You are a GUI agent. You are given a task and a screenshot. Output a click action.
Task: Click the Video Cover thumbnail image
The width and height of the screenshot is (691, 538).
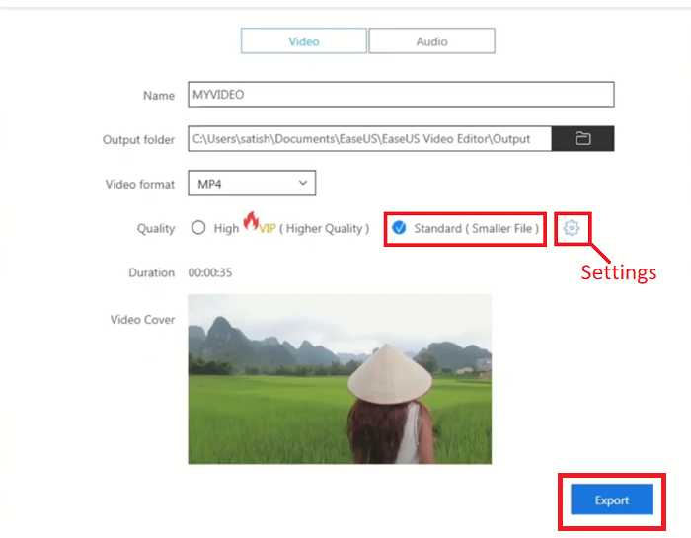pos(340,379)
